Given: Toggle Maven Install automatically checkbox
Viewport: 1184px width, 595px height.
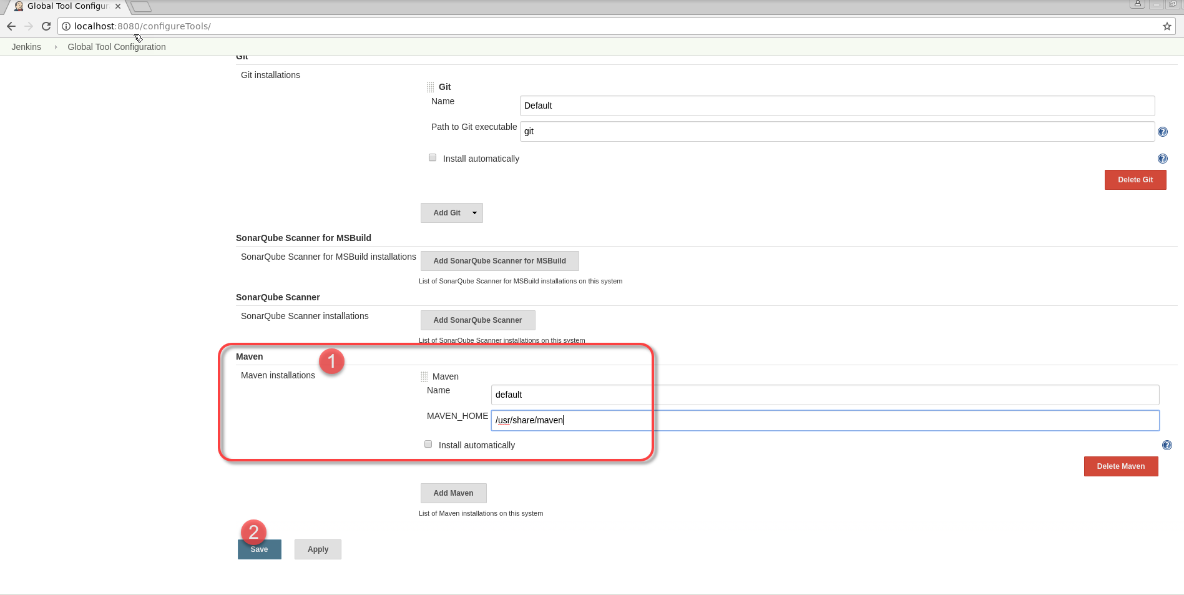Looking at the screenshot, I should (x=428, y=444).
